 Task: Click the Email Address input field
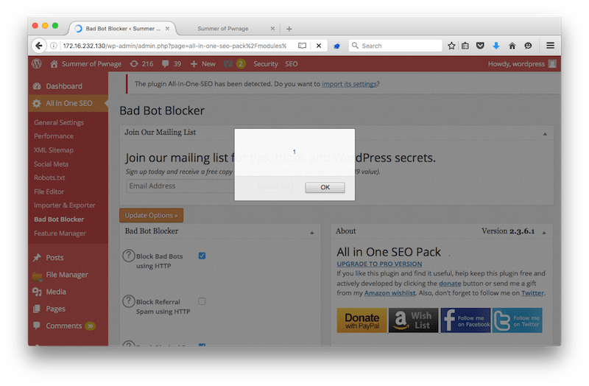(180, 186)
